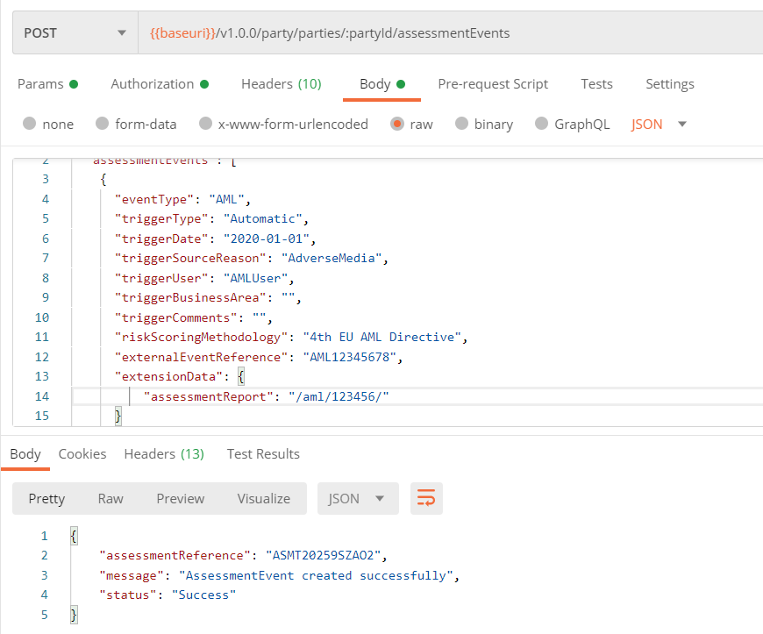Click the Visualize response button
This screenshot has height=634, width=763.
263,498
